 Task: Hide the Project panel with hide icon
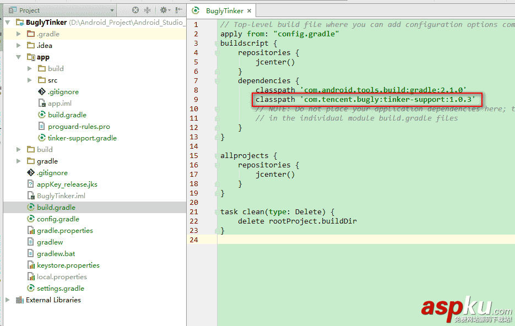point(179,10)
